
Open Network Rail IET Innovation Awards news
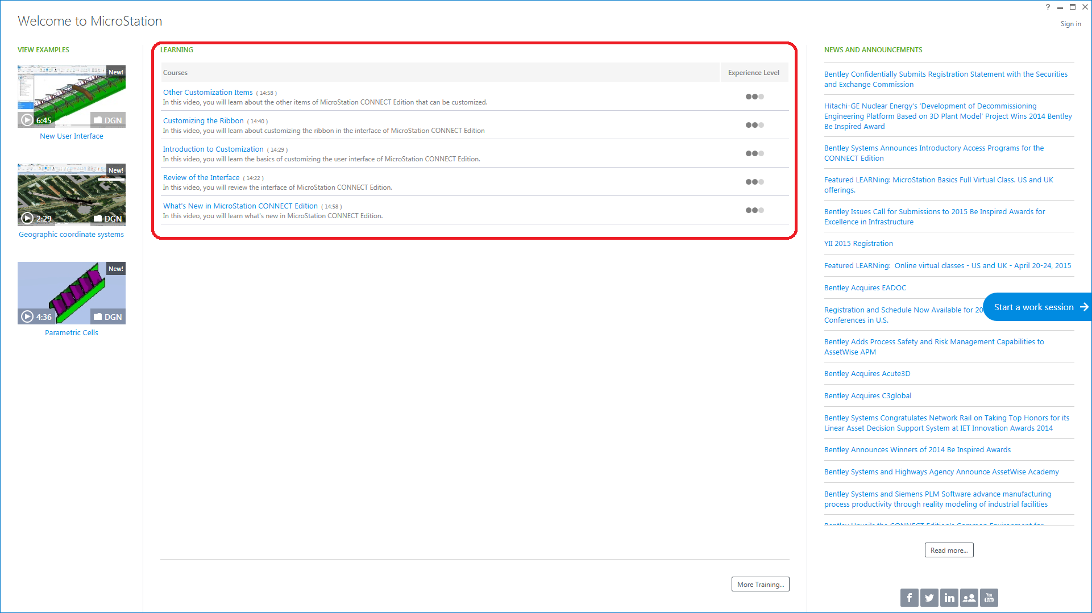click(x=946, y=423)
